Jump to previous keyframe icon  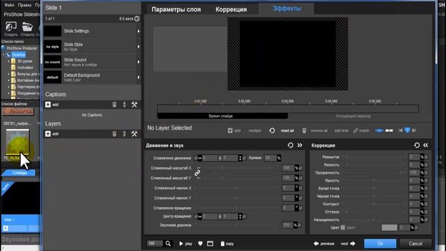[401, 130]
